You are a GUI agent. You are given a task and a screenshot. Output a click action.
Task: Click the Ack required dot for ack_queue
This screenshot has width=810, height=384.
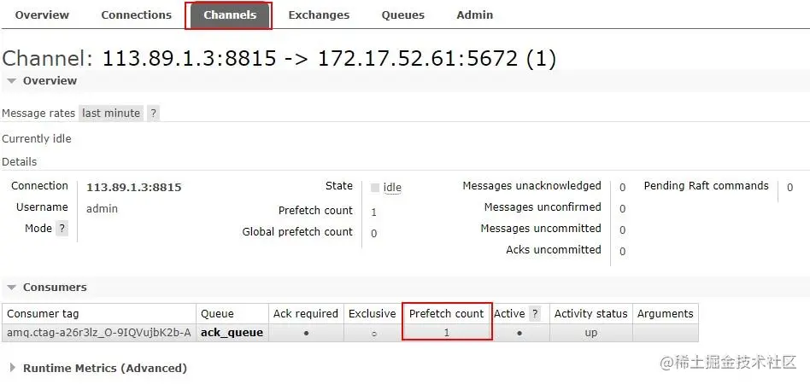pyautogui.click(x=307, y=334)
